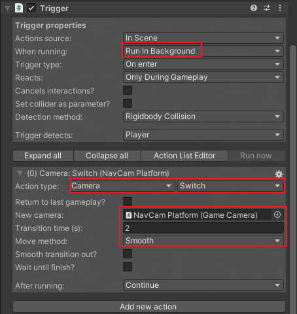Disable the Trigger component checkbox

coord(31,9)
